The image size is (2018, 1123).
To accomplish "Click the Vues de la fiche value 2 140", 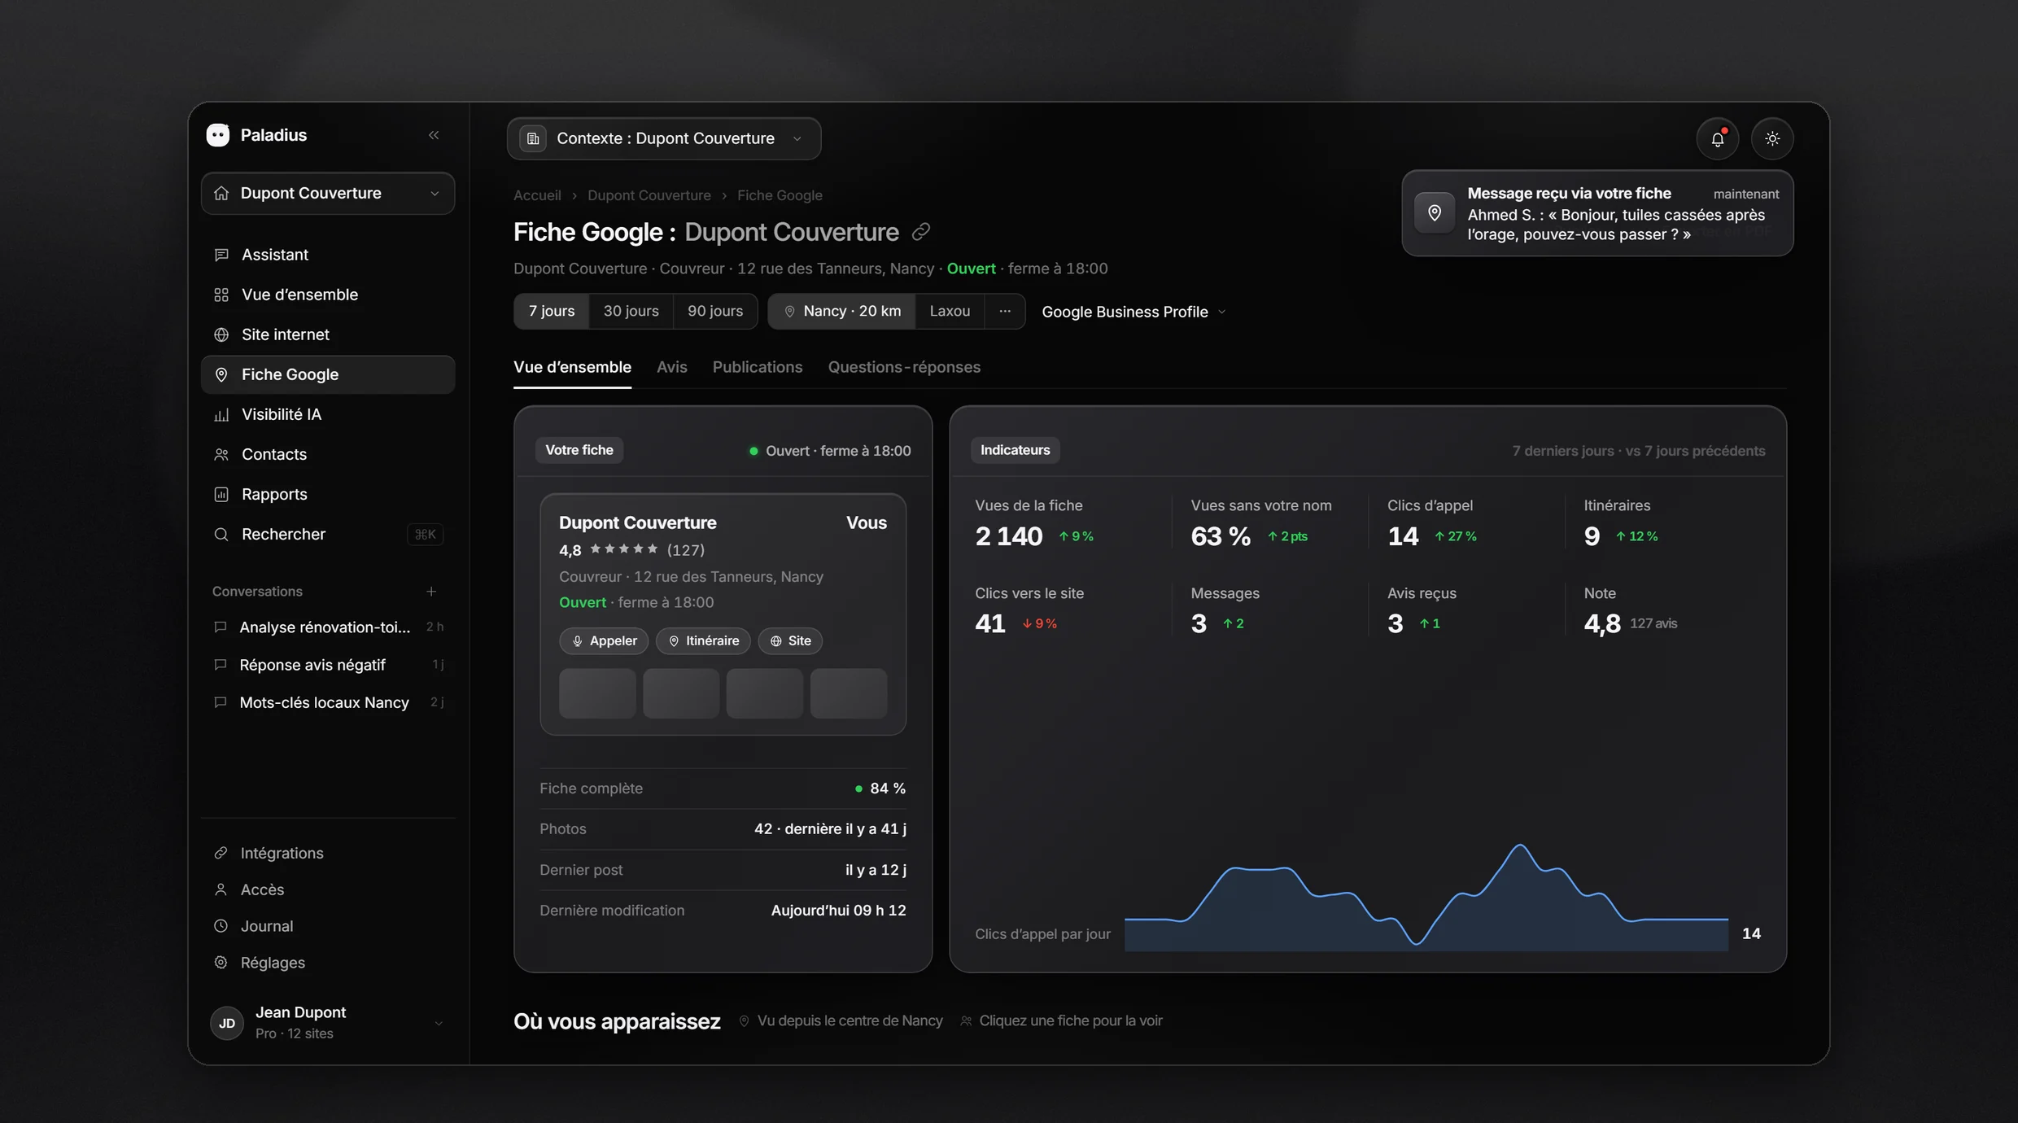I will (x=1008, y=536).
